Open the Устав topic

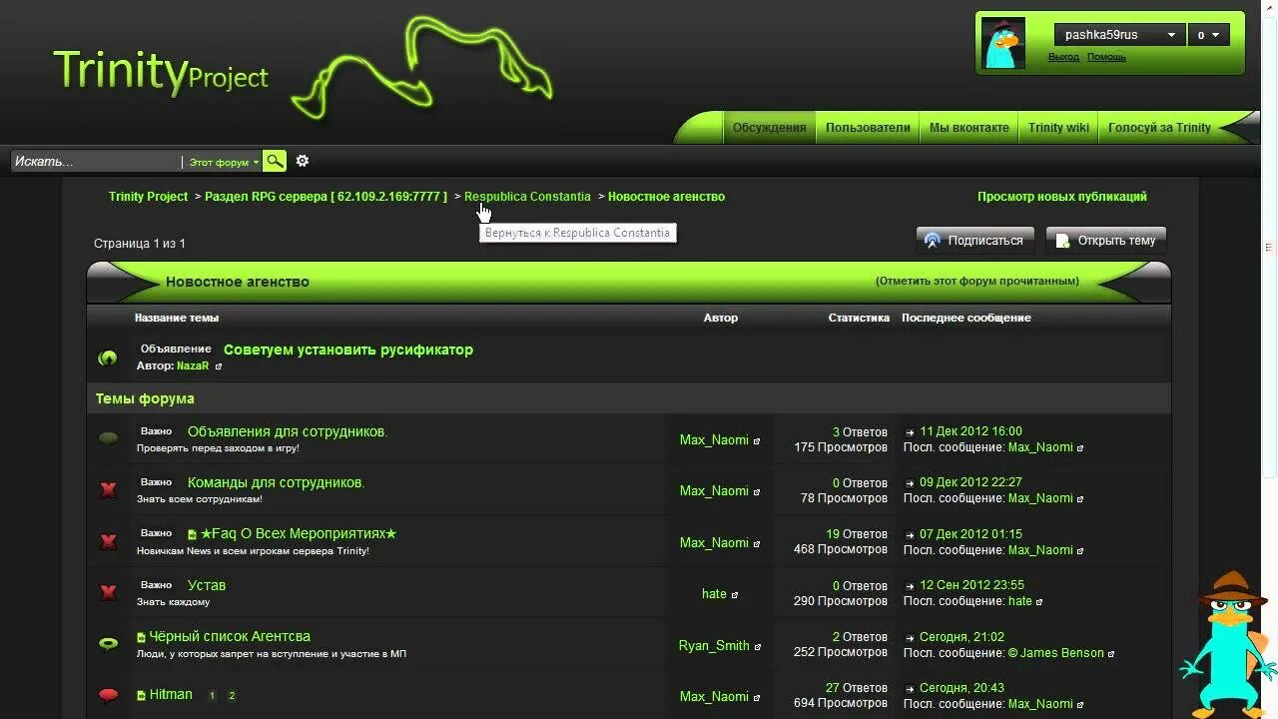[207, 585]
